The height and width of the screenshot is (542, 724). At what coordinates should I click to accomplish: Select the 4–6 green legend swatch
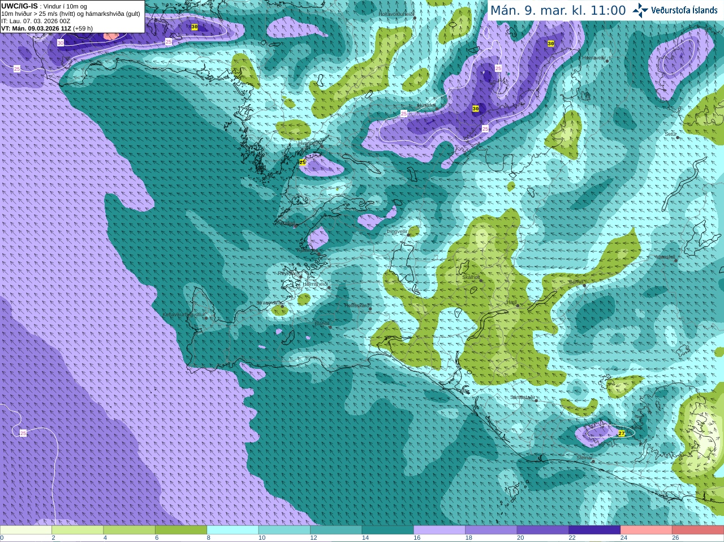pyautogui.click(x=129, y=530)
